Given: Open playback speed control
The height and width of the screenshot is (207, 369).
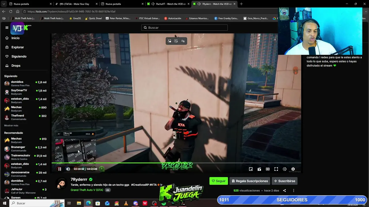Looking at the screenshot, I should pos(285,169).
